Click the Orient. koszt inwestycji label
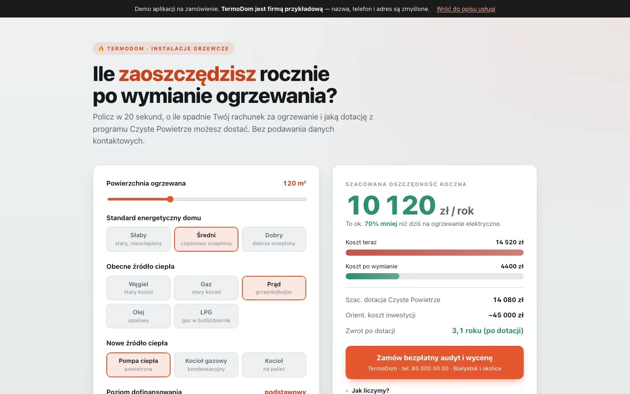Screen dimensions: 630x394 (x=381, y=315)
